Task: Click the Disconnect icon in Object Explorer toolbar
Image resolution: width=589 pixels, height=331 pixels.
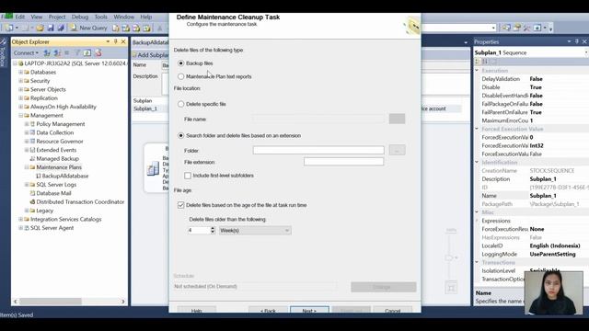Action: (x=57, y=53)
